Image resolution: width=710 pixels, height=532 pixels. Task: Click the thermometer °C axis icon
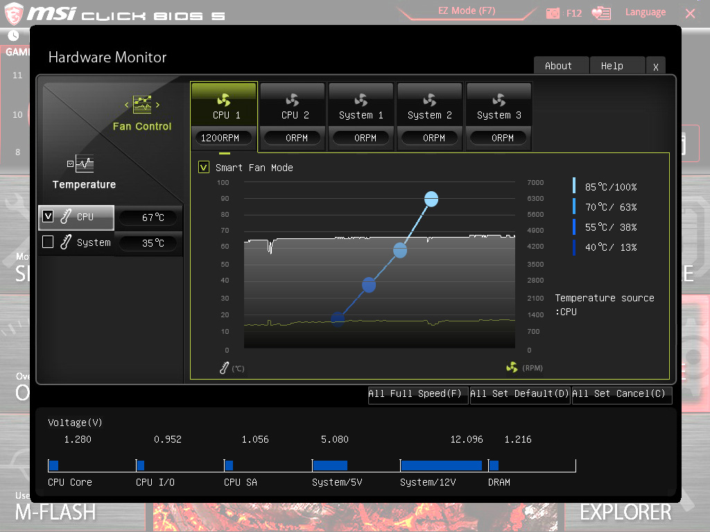click(x=224, y=368)
